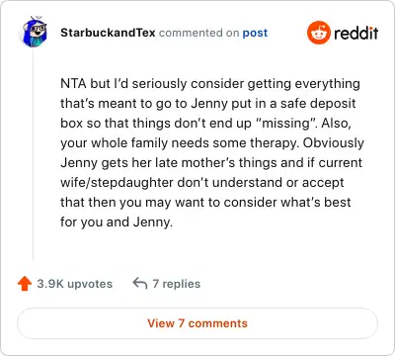Click the final line "for you and Jenny."

[x=117, y=222]
